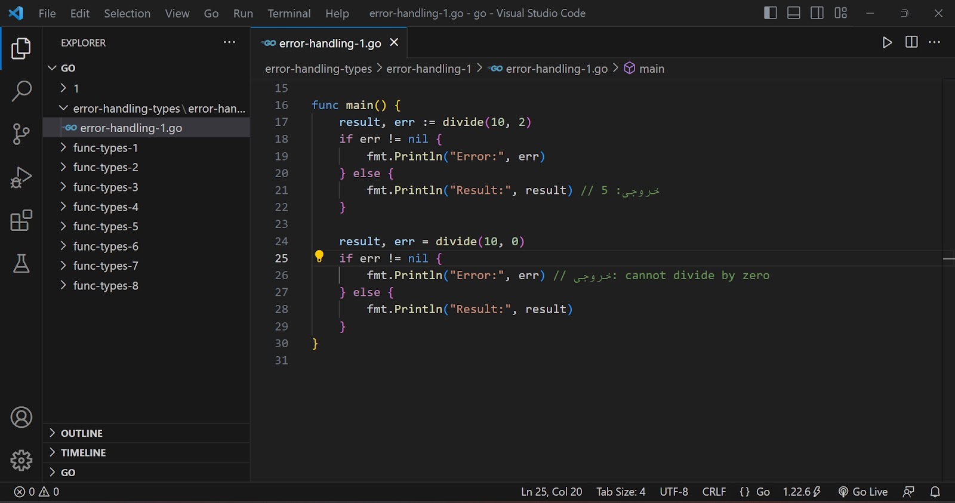Split the editor right
This screenshot has height=503, width=955.
[x=911, y=42]
